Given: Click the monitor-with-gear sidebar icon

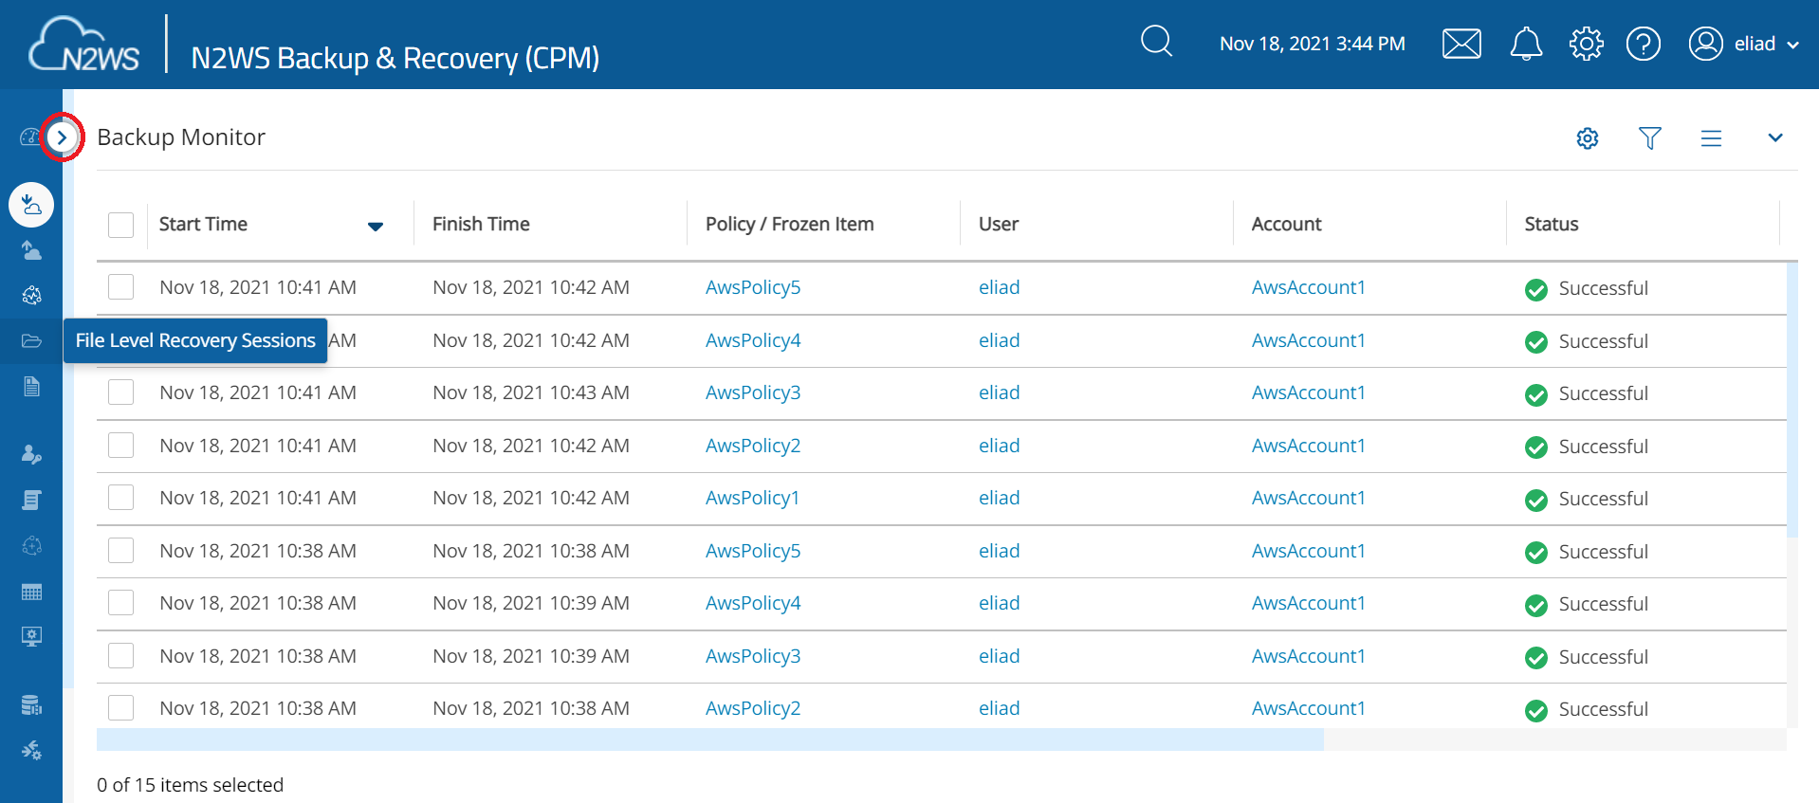Looking at the screenshot, I should pos(31,637).
